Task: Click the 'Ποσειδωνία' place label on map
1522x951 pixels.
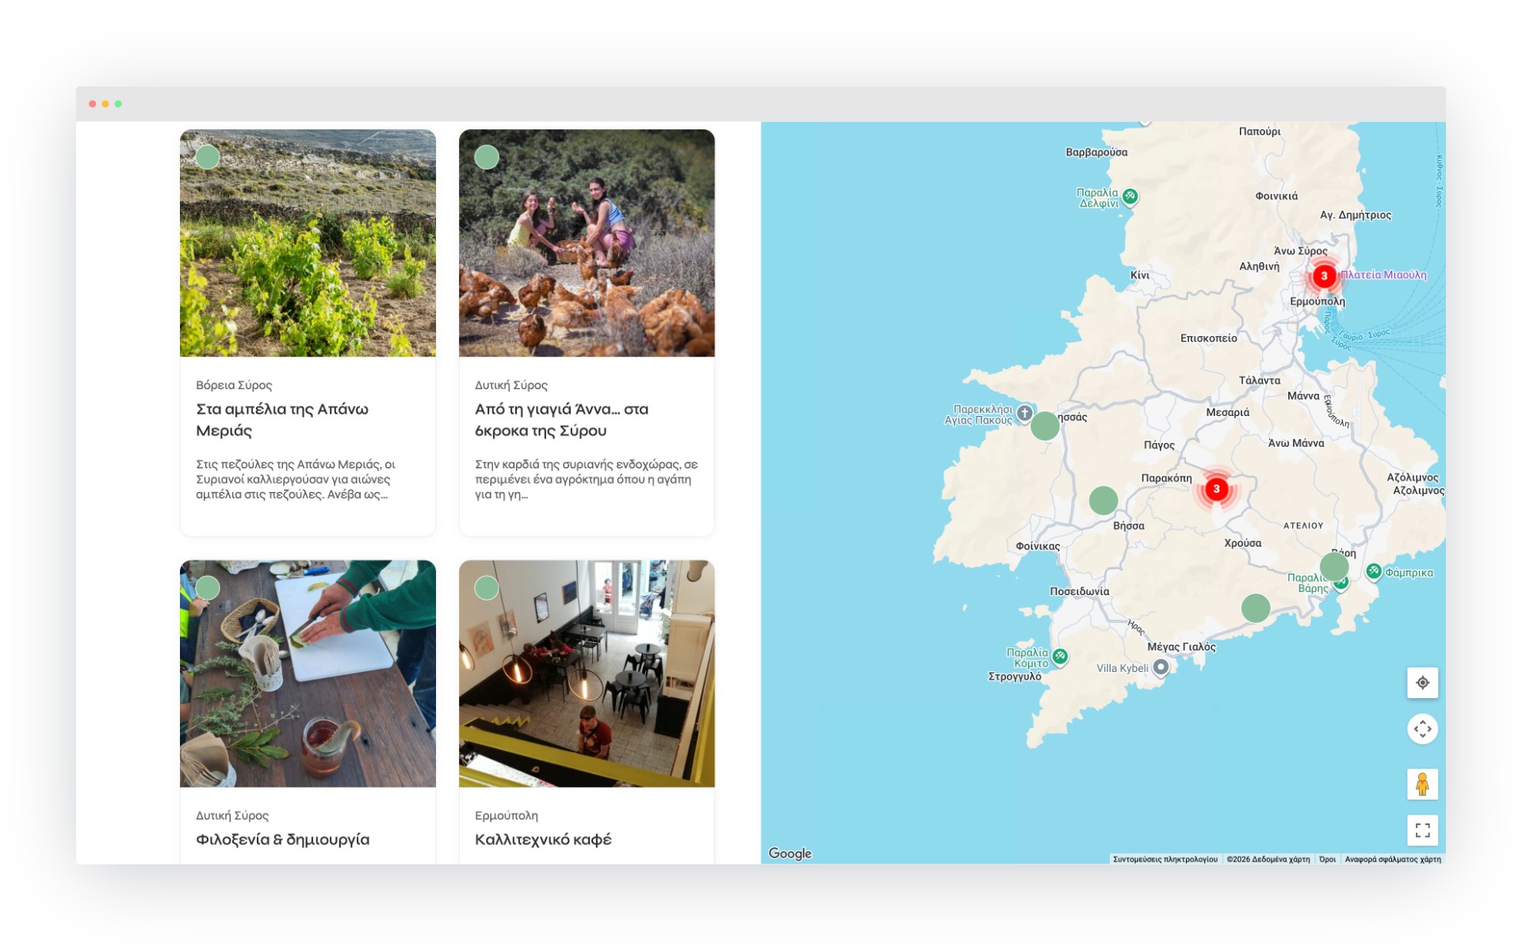Action: coord(1079,591)
